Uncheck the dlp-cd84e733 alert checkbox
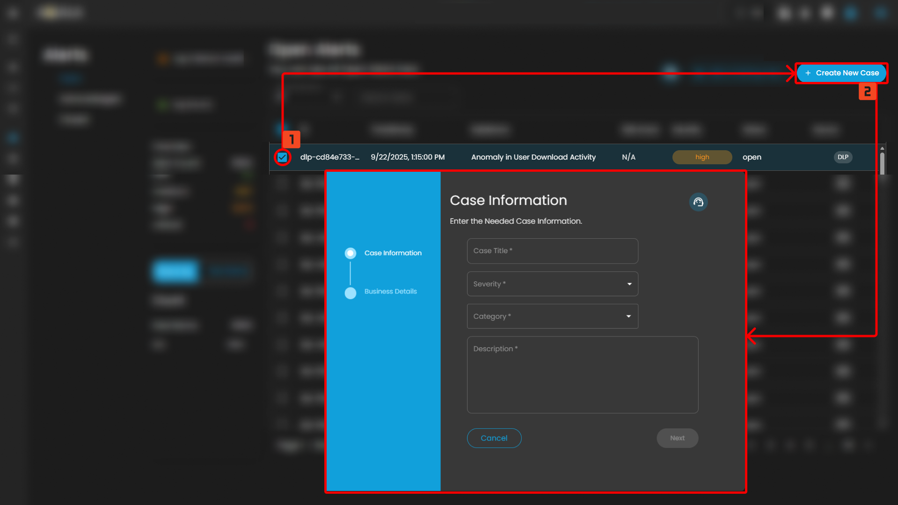The width and height of the screenshot is (898, 505). coord(282,157)
